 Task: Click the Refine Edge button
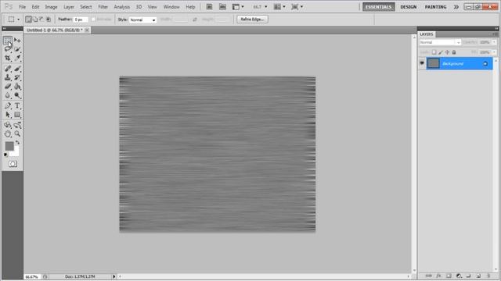point(252,20)
